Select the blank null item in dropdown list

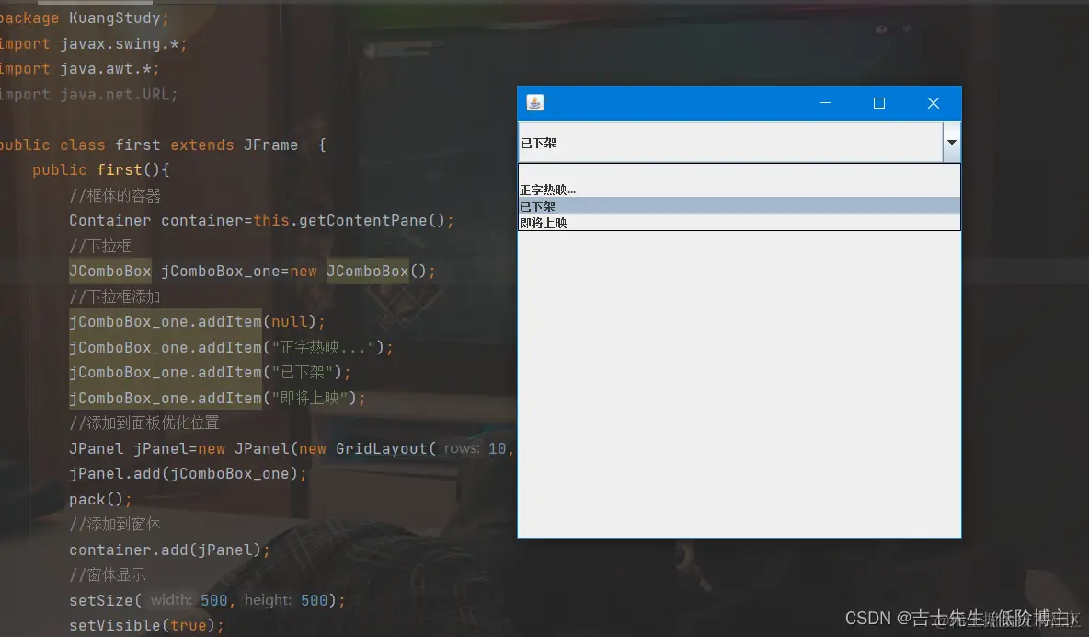[x=739, y=173]
